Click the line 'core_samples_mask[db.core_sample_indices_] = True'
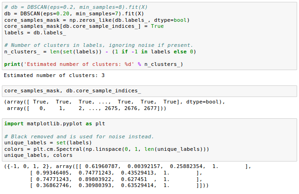The width and height of the screenshot is (299, 194). click(x=84, y=26)
